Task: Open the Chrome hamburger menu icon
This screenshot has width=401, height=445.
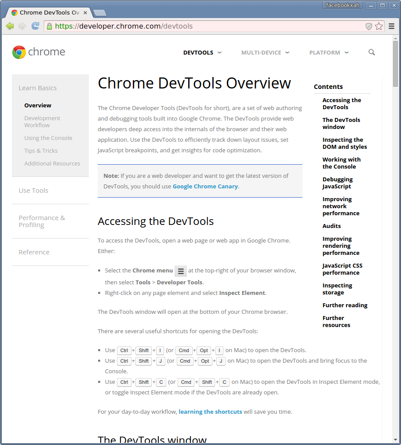Action: coord(392,26)
